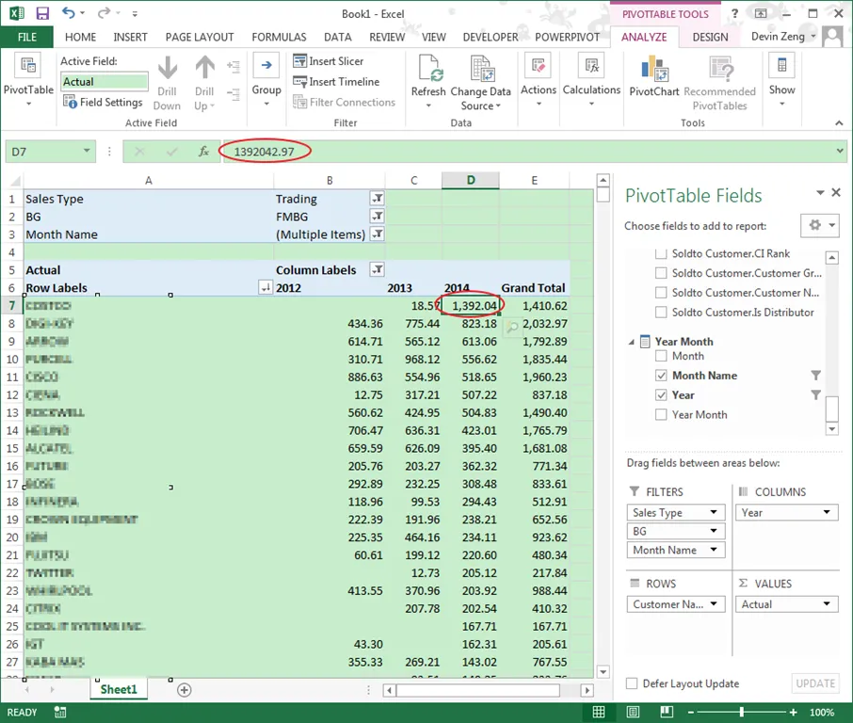Image resolution: width=853 pixels, height=723 pixels.
Task: Click the zoom in plus button
Action: coord(793,712)
